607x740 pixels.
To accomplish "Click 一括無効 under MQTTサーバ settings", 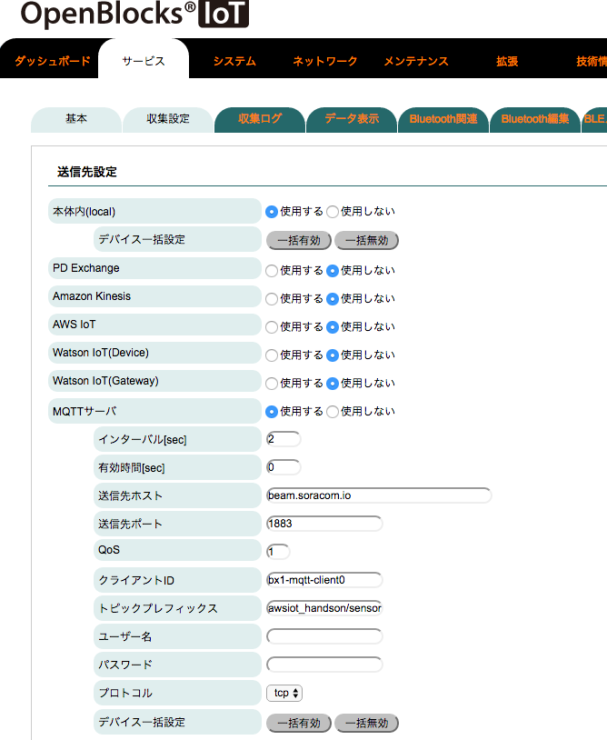I will coord(366,723).
